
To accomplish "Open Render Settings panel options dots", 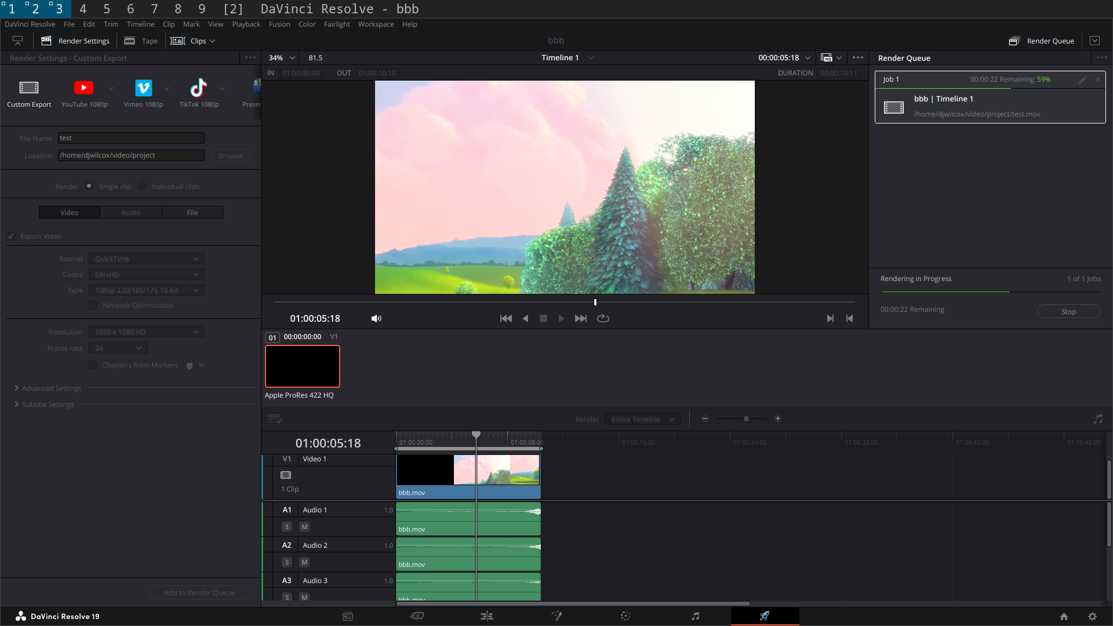I will [250, 58].
